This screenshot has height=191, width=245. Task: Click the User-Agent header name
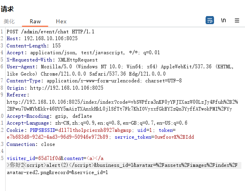21,67
